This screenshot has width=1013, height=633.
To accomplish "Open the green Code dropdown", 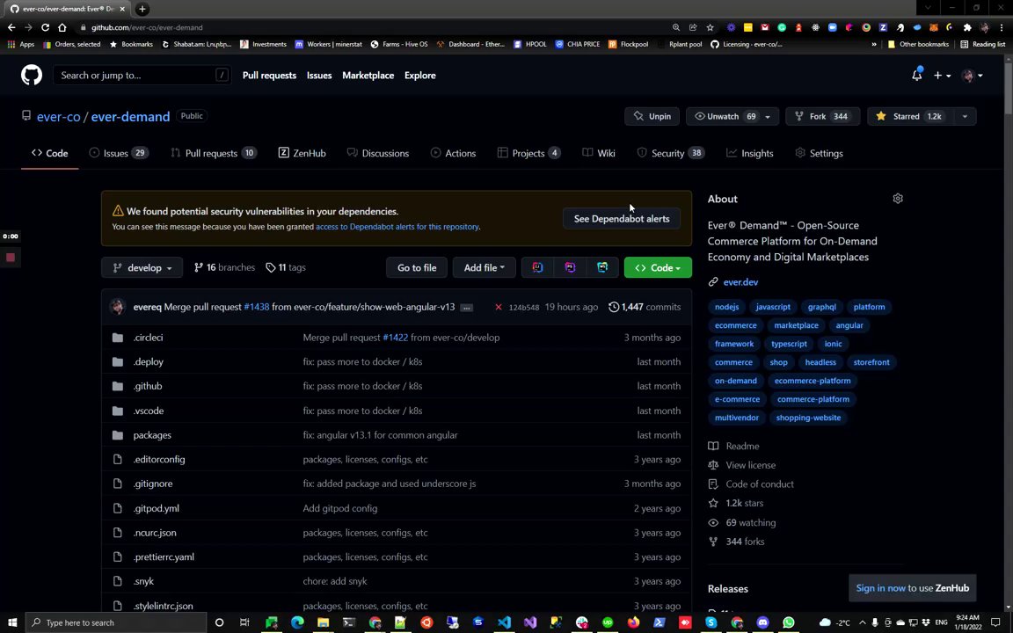I will 658,267.
